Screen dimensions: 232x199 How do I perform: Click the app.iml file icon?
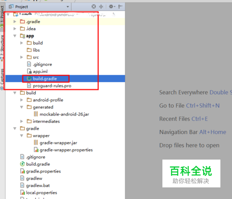pyautogui.click(x=29, y=71)
